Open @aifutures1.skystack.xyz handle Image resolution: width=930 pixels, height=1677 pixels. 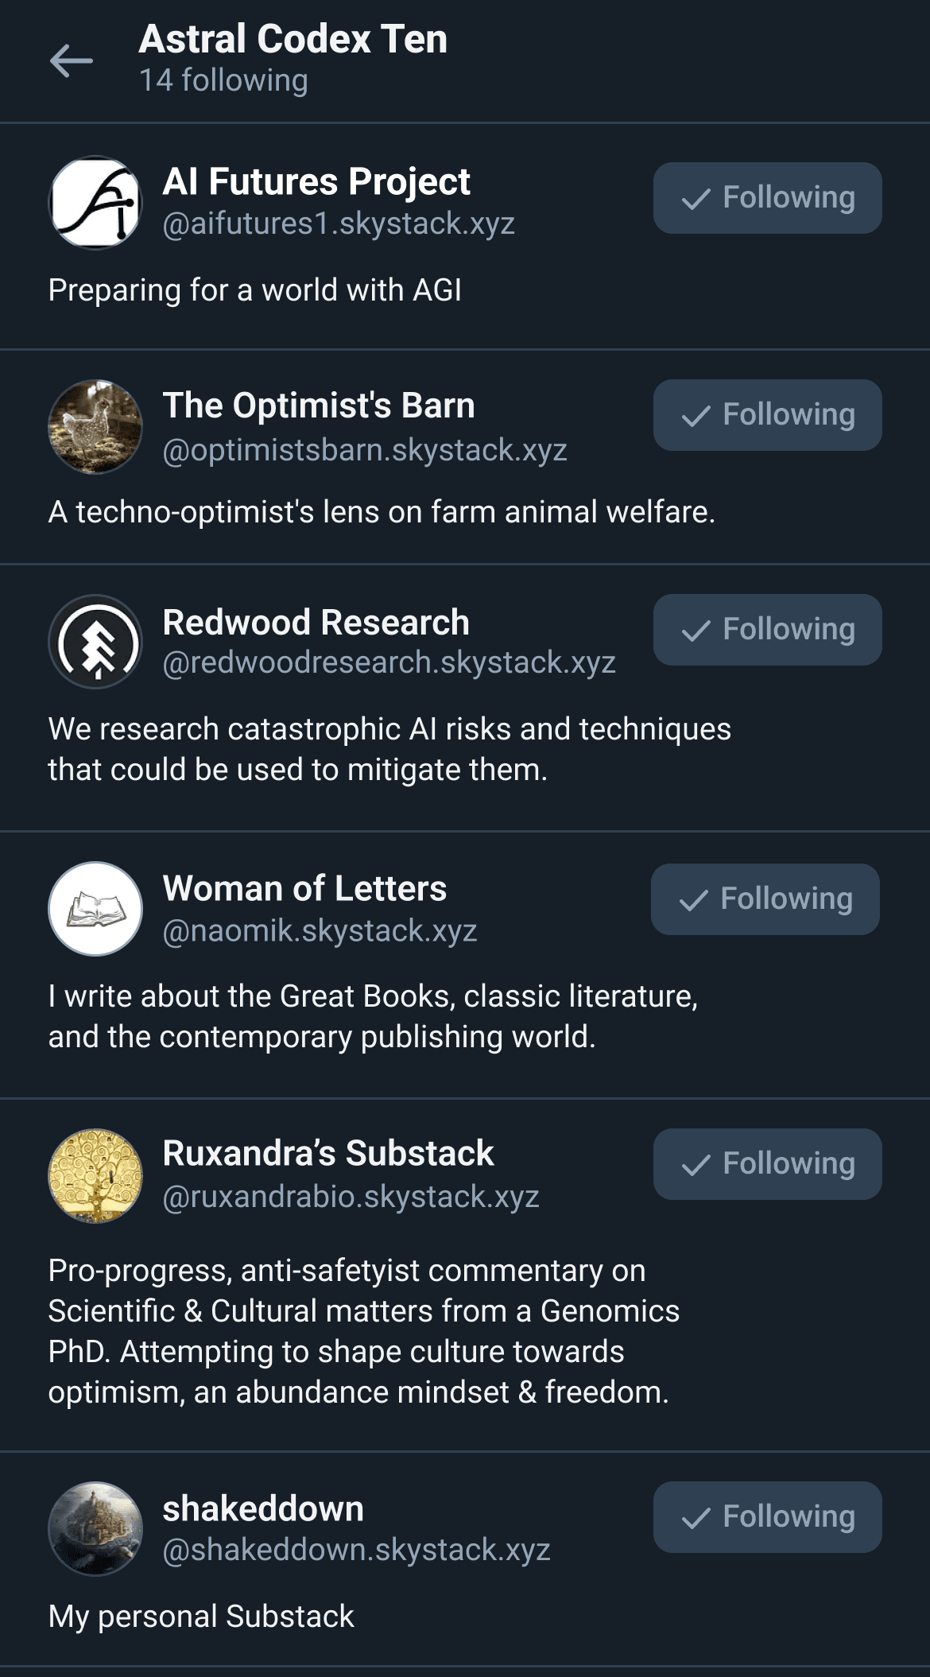point(339,223)
